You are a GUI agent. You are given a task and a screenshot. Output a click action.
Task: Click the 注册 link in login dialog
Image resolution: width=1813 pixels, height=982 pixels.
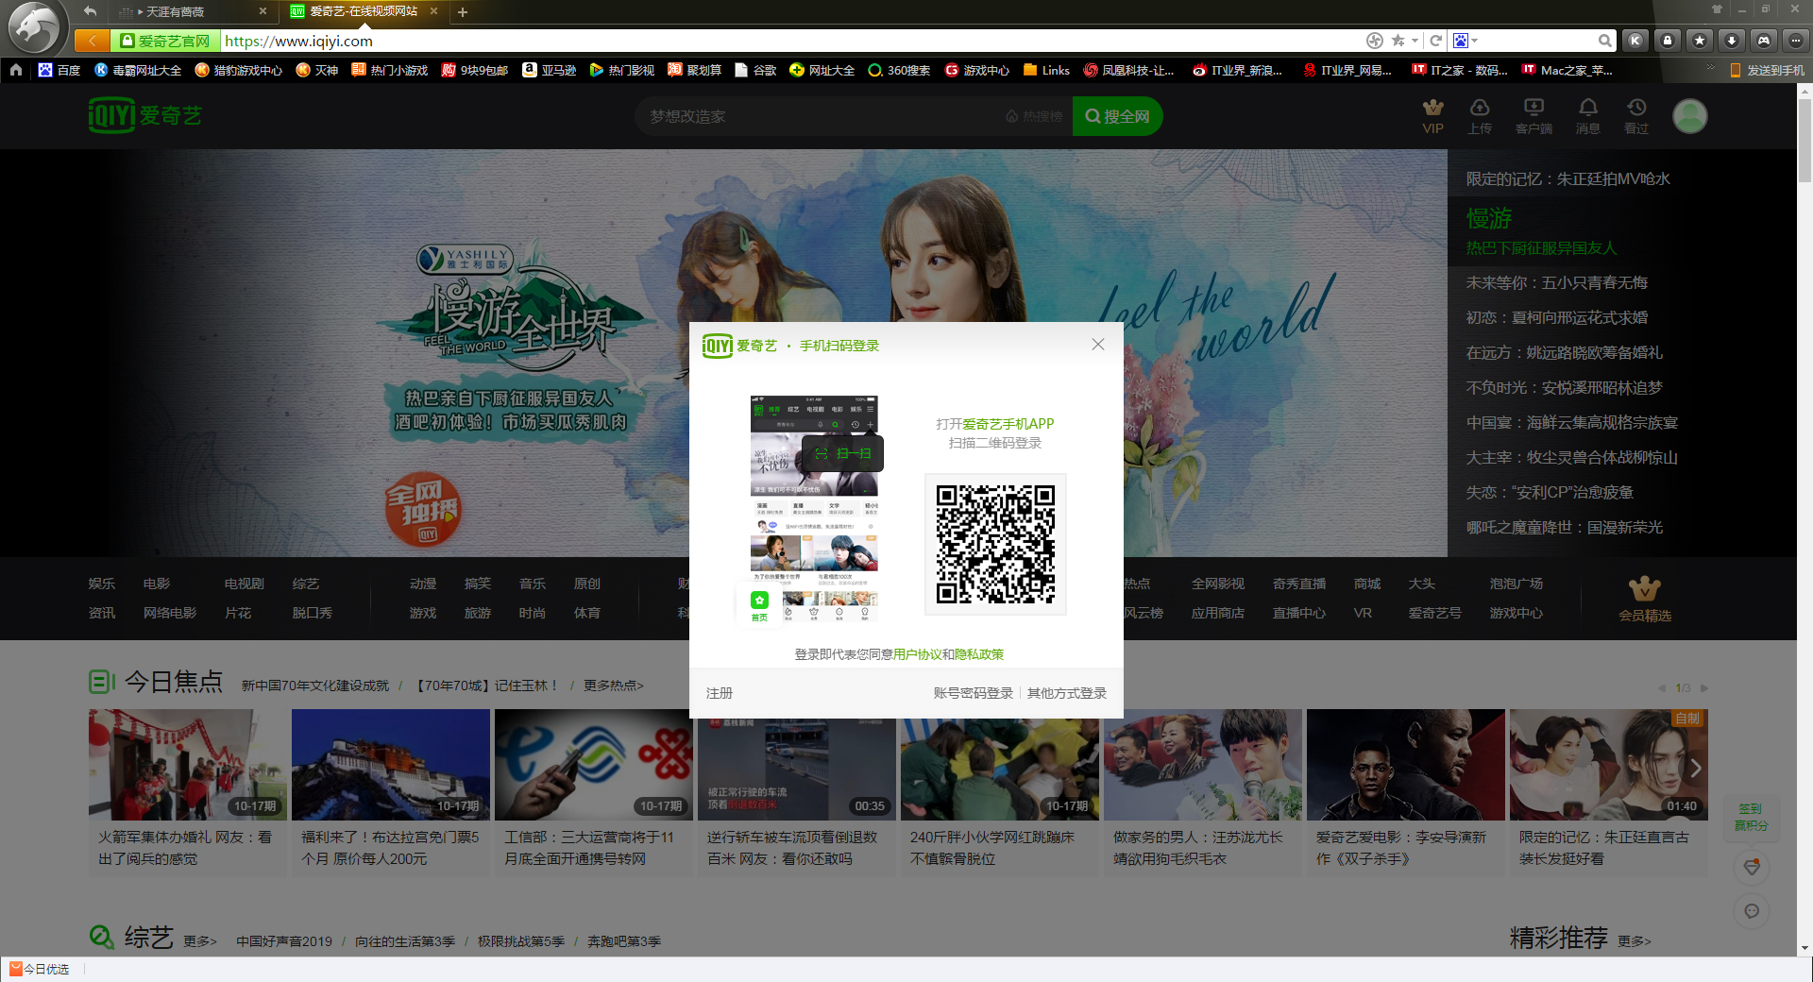[x=719, y=693]
